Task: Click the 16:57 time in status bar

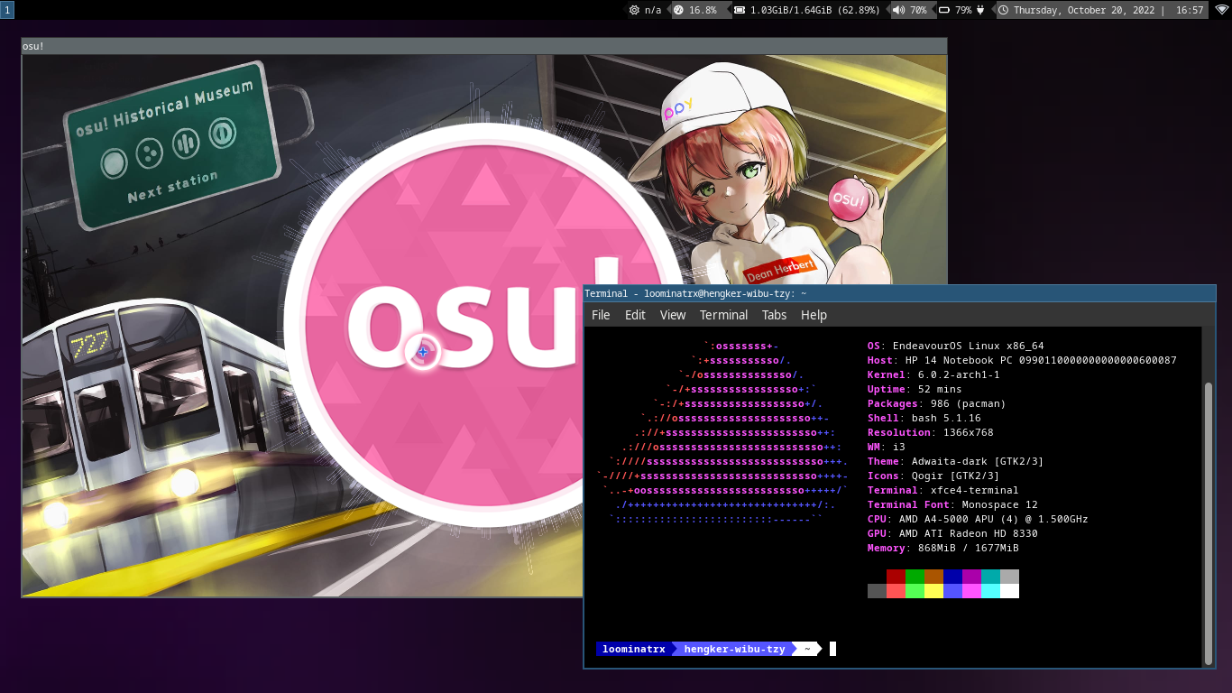Action: [x=1190, y=10]
